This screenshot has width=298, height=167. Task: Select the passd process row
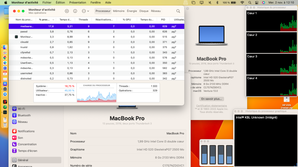tap(97, 31)
